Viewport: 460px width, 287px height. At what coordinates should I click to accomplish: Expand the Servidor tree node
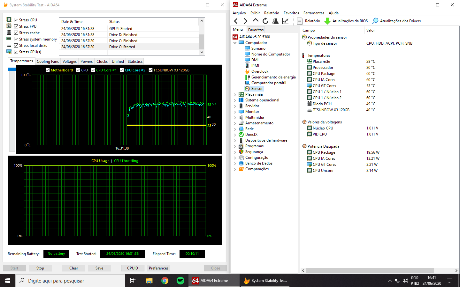(x=235, y=106)
